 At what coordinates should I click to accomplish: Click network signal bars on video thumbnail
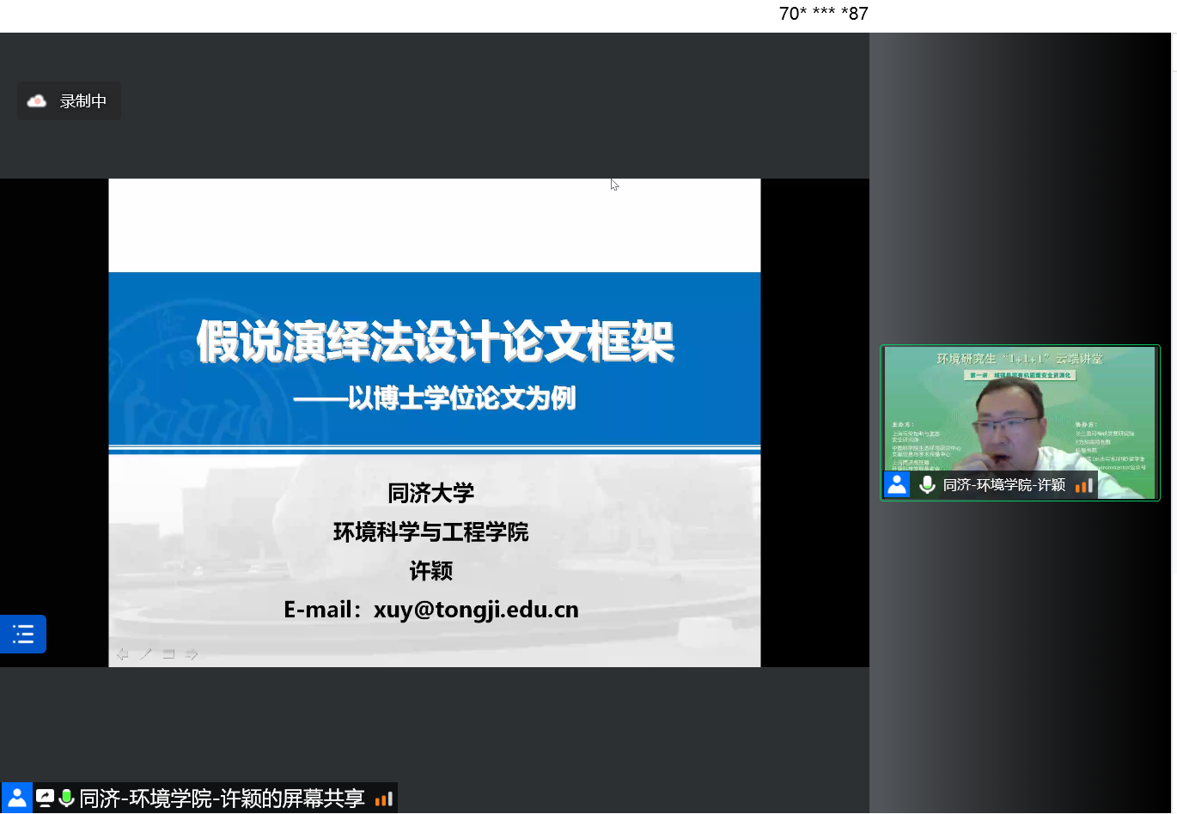1084,485
